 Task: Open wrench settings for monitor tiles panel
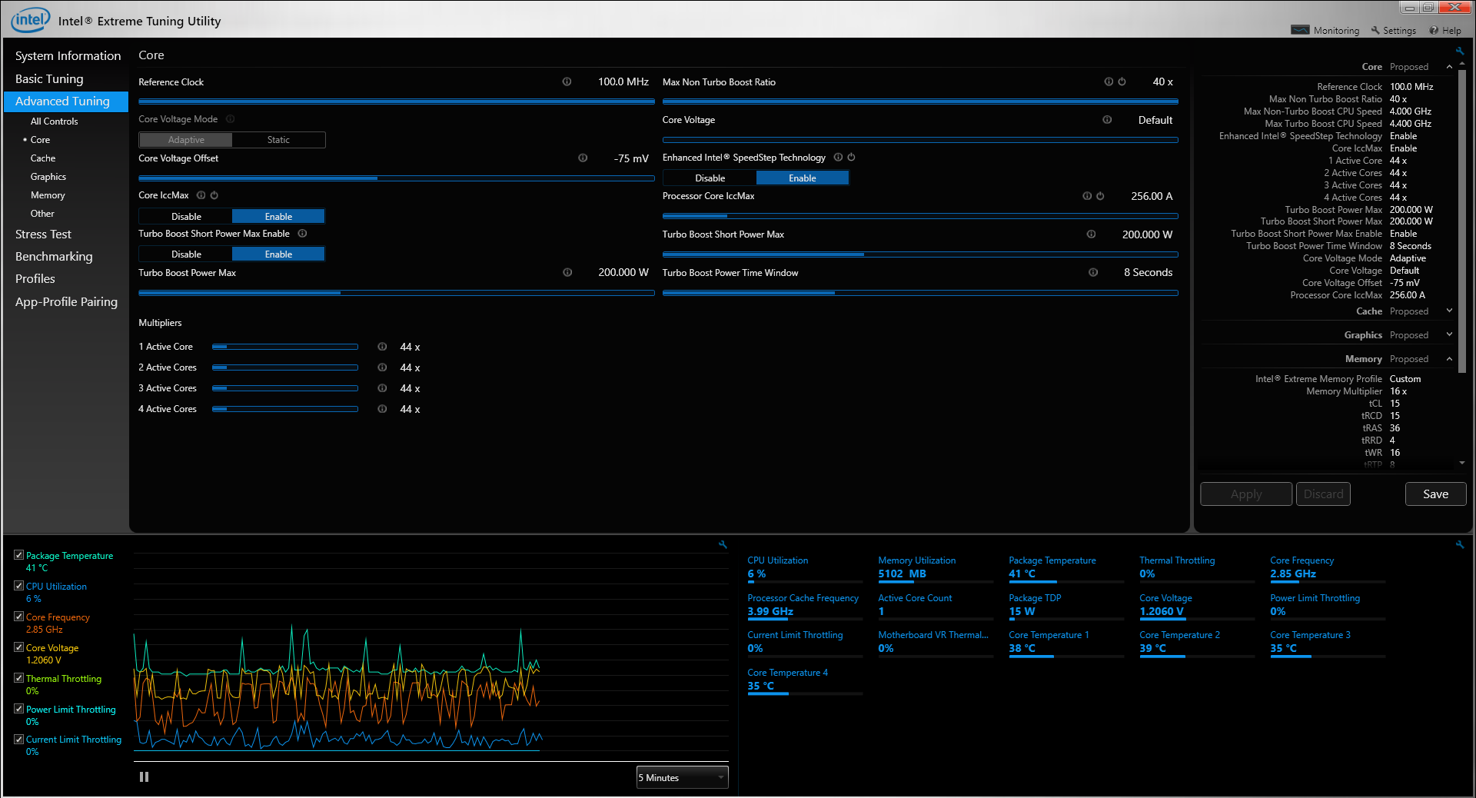1459,544
